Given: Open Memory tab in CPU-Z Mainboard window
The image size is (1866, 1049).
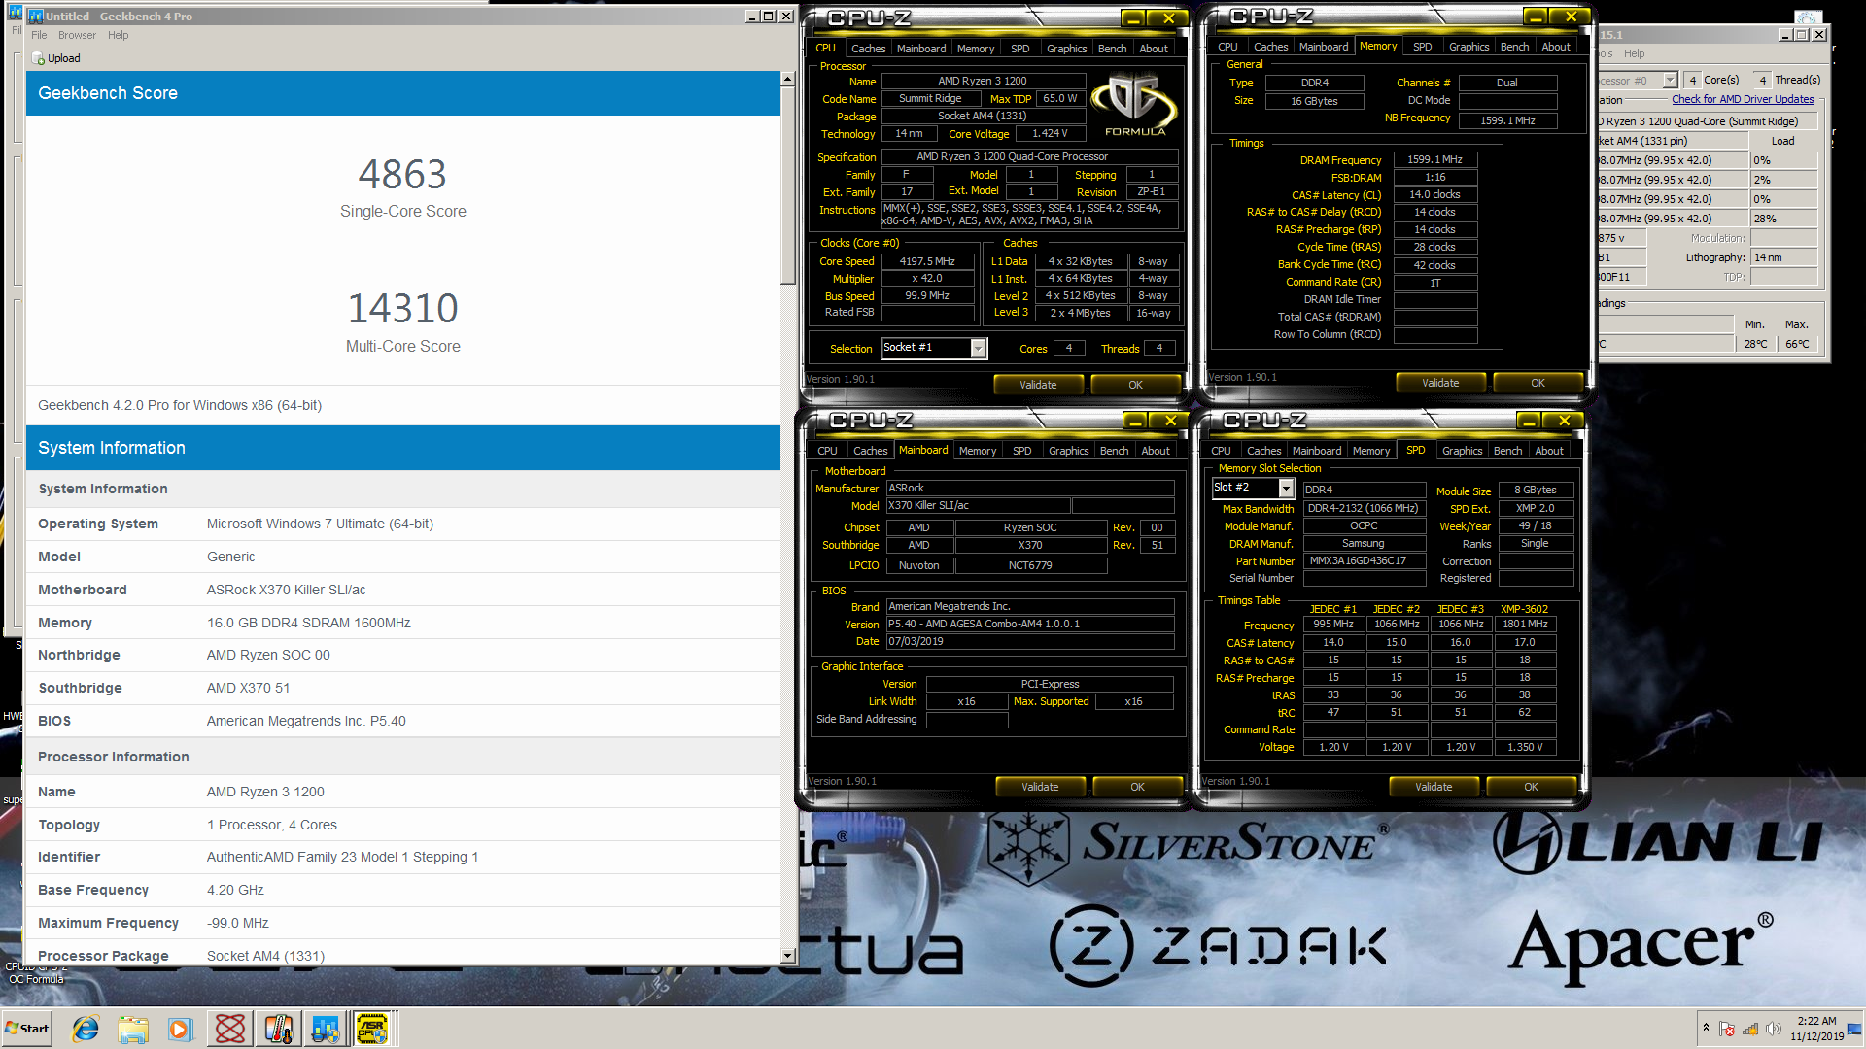Looking at the screenshot, I should point(977,451).
